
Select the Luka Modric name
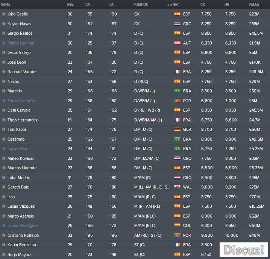[18, 178]
